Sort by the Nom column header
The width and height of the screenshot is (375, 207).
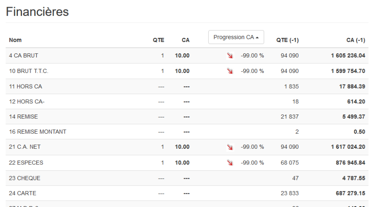[15, 40]
